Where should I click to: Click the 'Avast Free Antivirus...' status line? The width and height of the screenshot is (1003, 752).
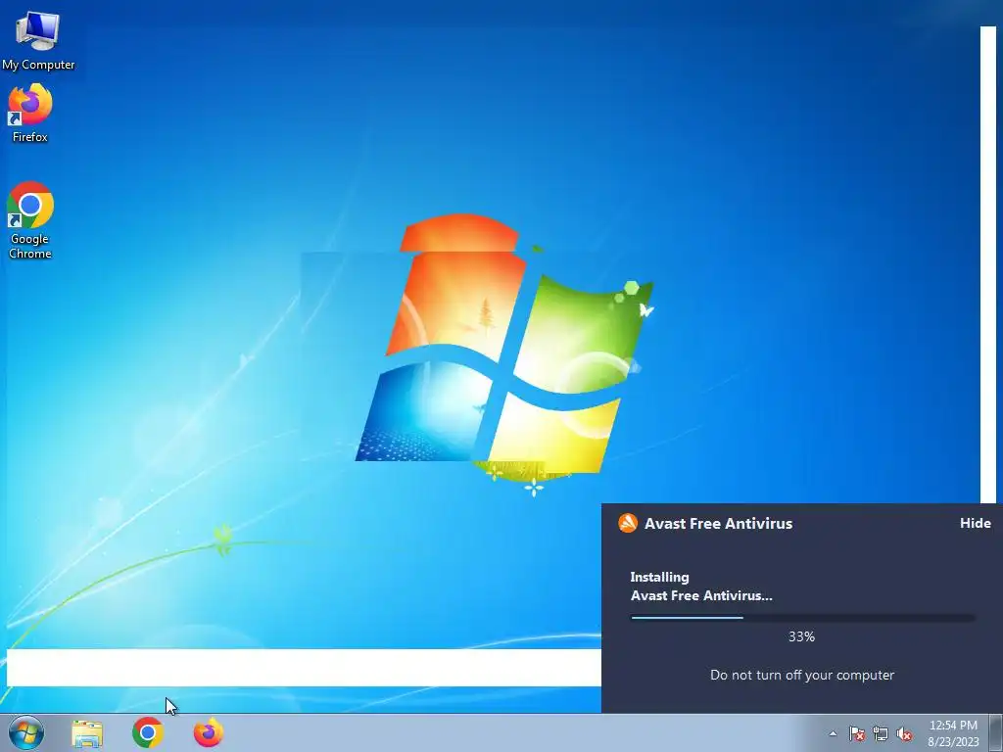coord(701,595)
